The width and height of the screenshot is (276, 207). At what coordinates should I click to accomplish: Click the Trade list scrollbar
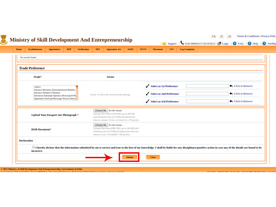(77, 93)
